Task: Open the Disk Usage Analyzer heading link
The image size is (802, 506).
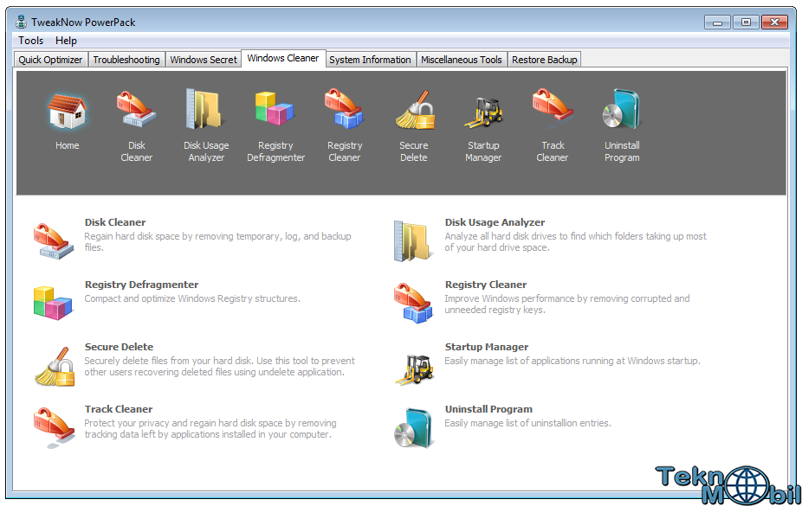Action: click(495, 222)
